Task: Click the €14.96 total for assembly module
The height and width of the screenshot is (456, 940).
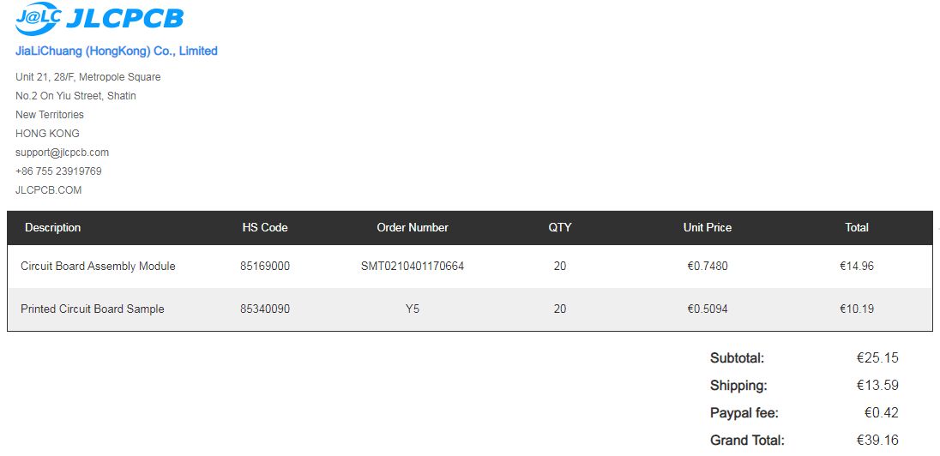Action: 857,266
